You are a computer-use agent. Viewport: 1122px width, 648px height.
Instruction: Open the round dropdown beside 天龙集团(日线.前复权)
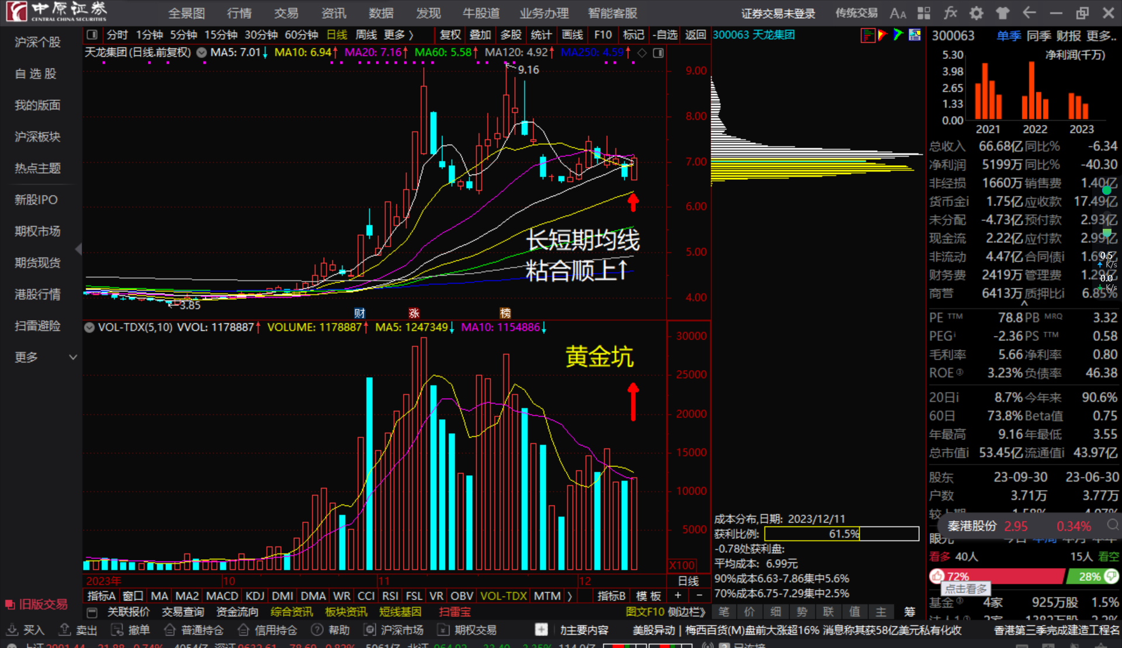pyautogui.click(x=202, y=53)
